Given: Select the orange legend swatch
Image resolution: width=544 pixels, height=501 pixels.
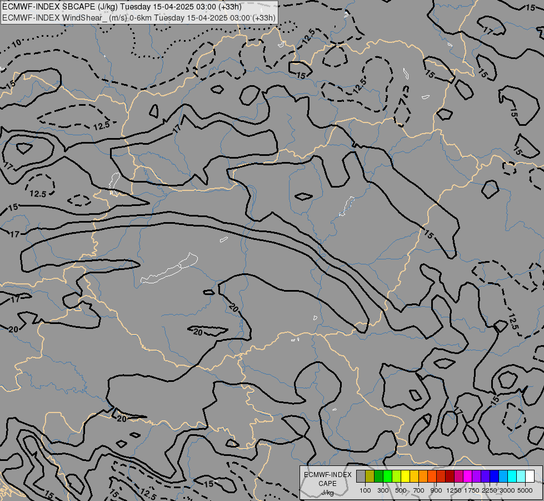Looking at the screenshot, I should [x=423, y=477].
